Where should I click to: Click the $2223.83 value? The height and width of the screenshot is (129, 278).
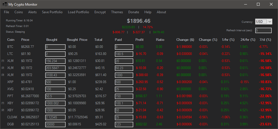pyautogui.click(x=128, y=27)
